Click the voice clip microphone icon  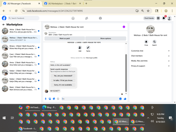(46, 99)
